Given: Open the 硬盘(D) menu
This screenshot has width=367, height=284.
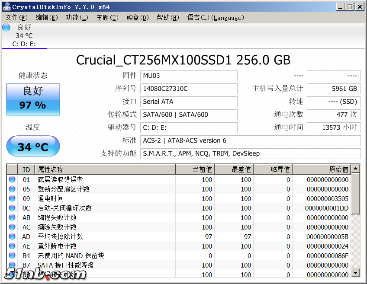Looking at the screenshot, I should tap(138, 17).
